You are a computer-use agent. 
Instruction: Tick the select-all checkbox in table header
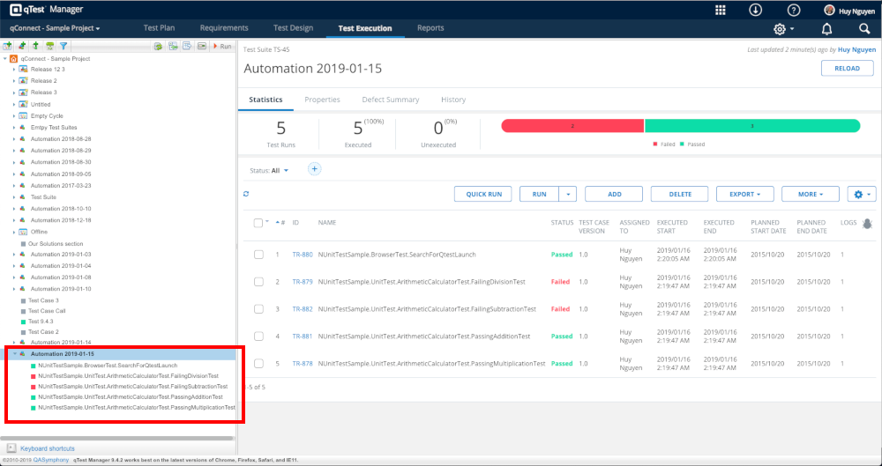[x=258, y=223]
